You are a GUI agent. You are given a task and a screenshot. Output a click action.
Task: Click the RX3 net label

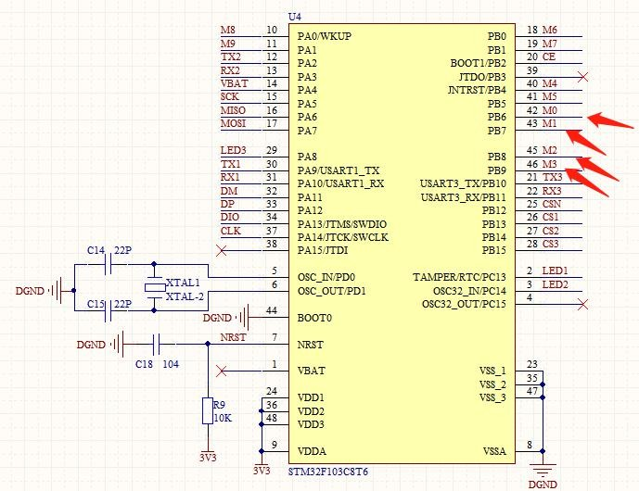click(552, 191)
